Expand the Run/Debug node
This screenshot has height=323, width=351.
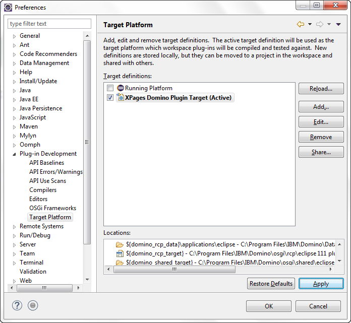pos(14,236)
